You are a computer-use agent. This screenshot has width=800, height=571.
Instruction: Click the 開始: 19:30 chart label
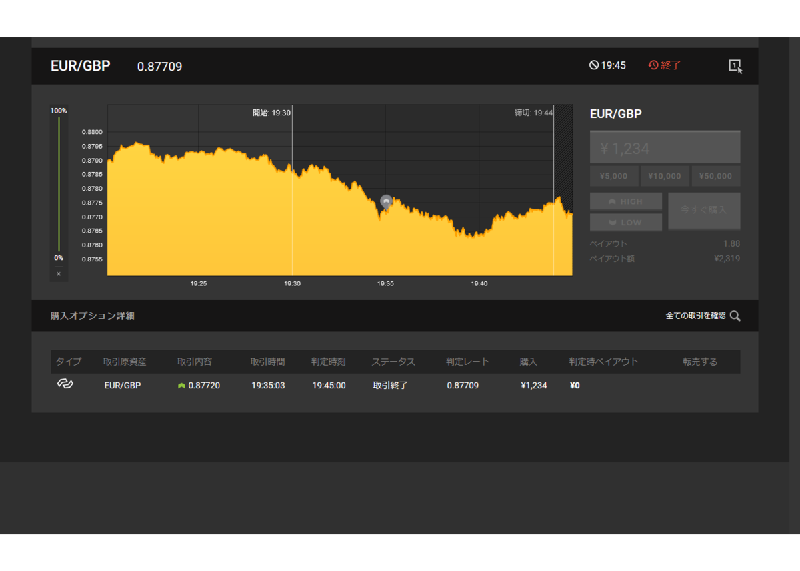point(271,113)
